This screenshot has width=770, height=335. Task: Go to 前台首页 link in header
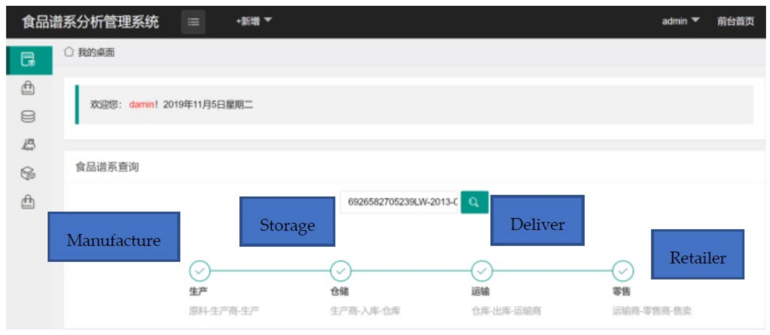pyautogui.click(x=735, y=21)
